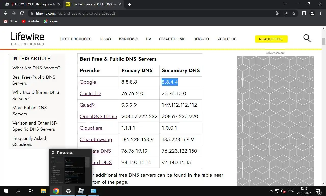The height and width of the screenshot is (196, 326).
Task: Open the translate page icon
Action: [x=278, y=13]
